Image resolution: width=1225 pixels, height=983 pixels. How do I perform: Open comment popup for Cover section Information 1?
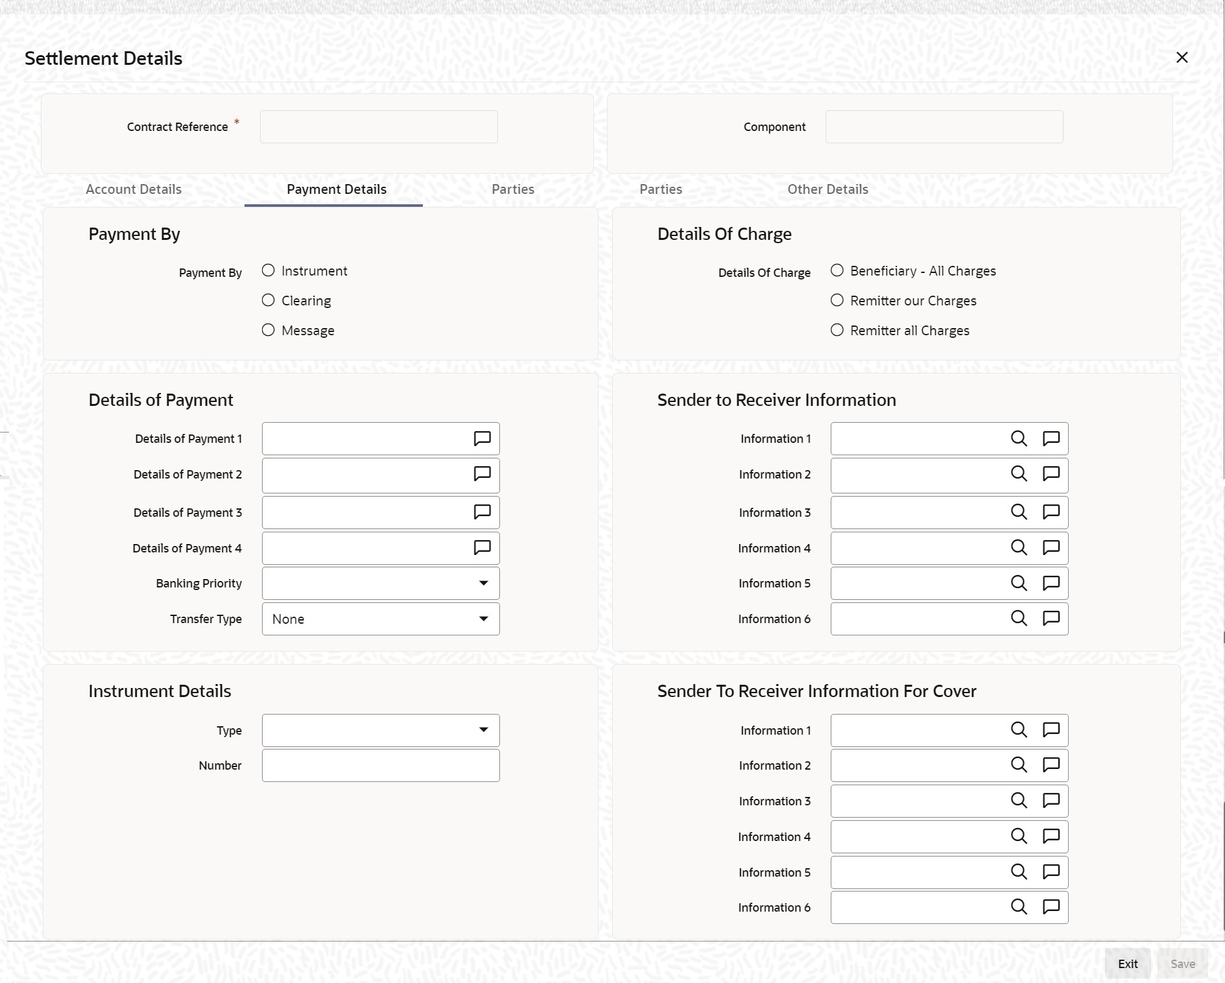[x=1051, y=730]
